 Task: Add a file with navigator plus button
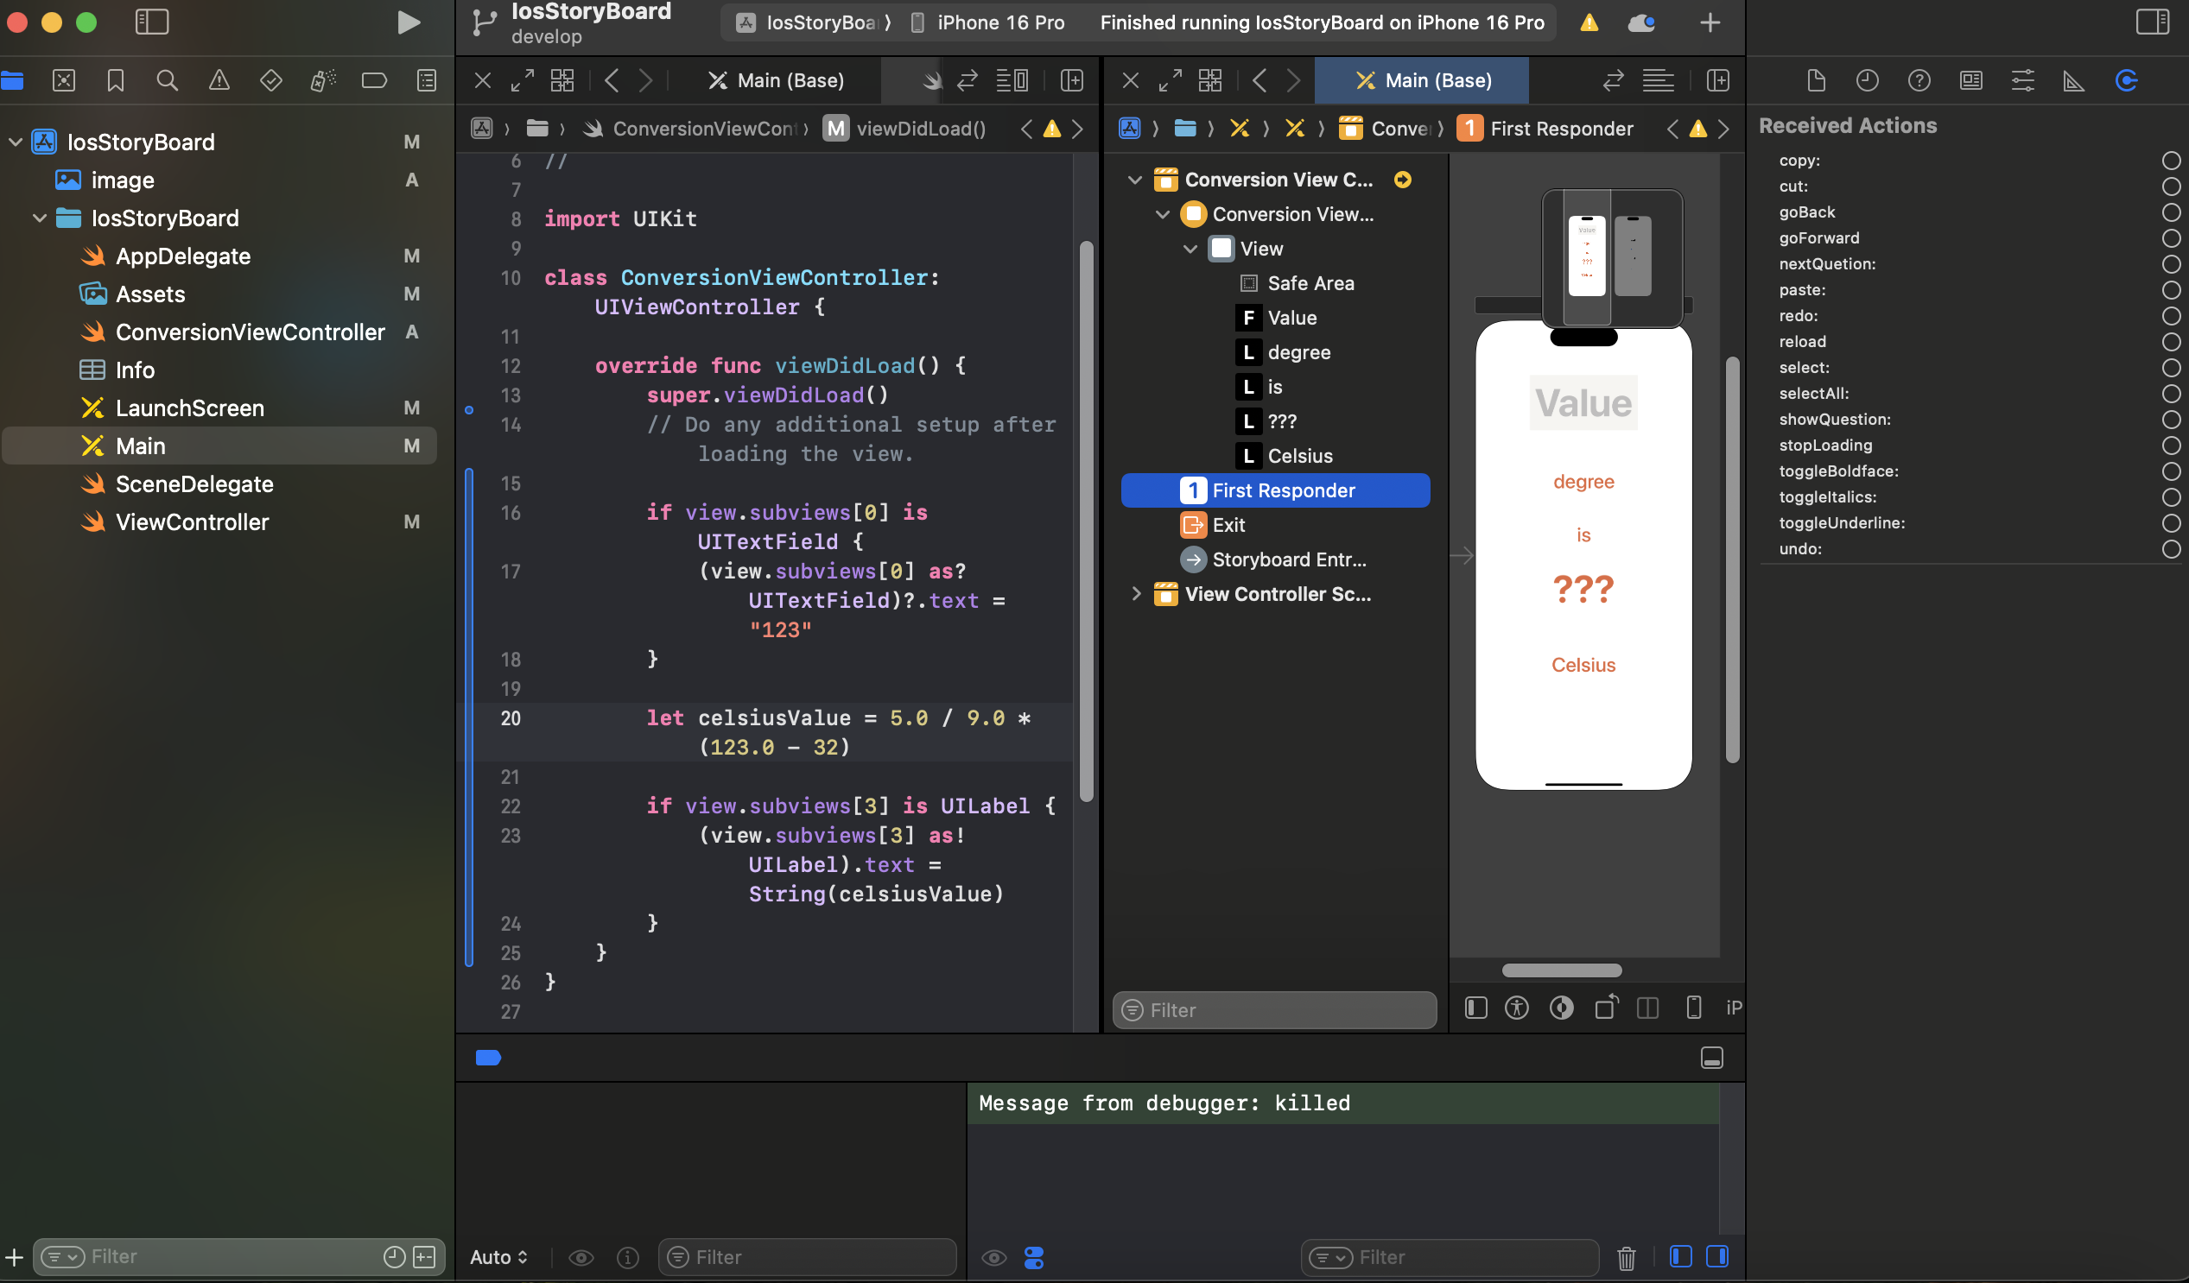pos(14,1256)
